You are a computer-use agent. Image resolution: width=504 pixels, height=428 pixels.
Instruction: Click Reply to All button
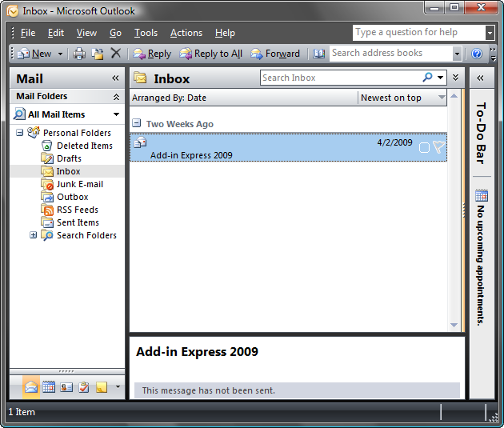pos(211,54)
